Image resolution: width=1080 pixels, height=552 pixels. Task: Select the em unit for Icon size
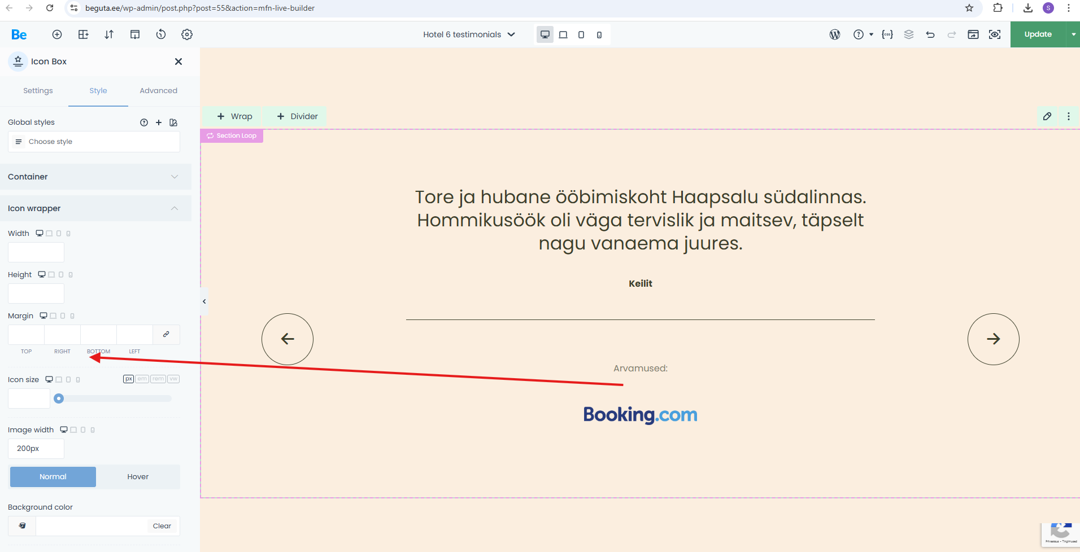(x=142, y=379)
